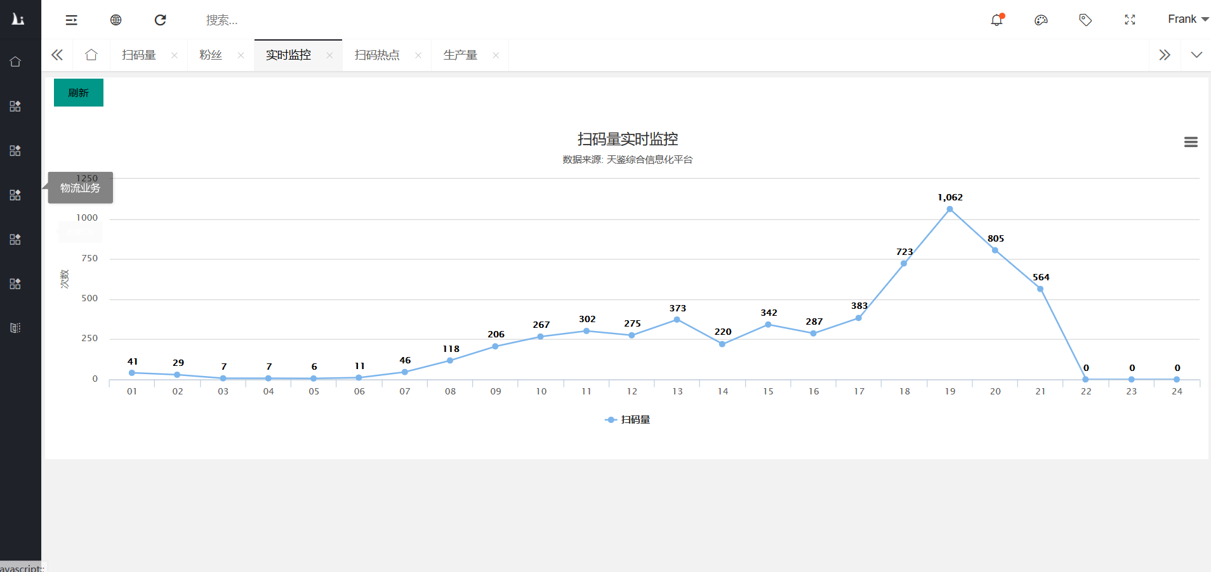1211x572 pixels.
Task: Close the 生产量 tab
Action: (496, 56)
